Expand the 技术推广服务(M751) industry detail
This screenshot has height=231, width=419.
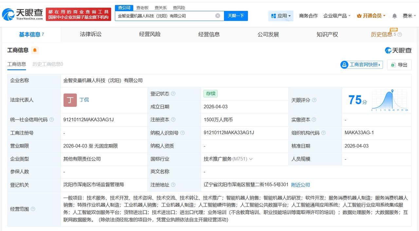coord(251,159)
